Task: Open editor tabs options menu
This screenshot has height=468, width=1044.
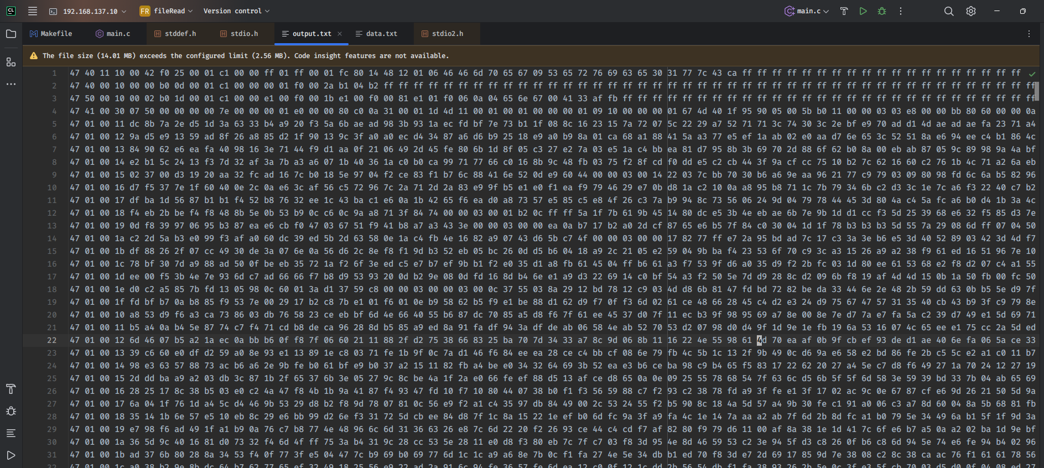Action: pos(1029,34)
